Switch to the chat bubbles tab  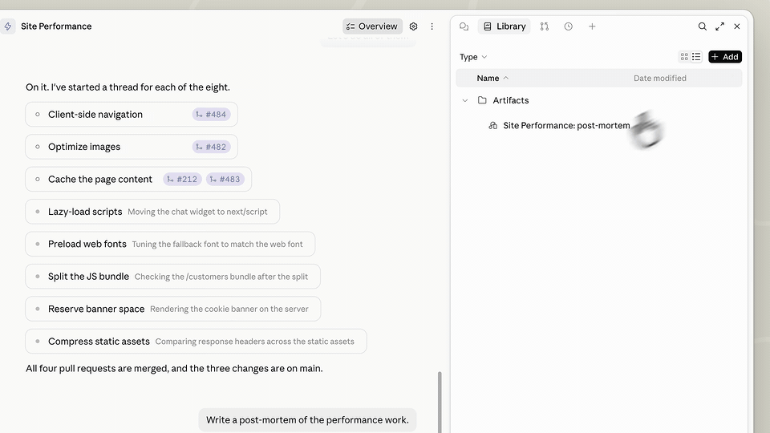(464, 26)
